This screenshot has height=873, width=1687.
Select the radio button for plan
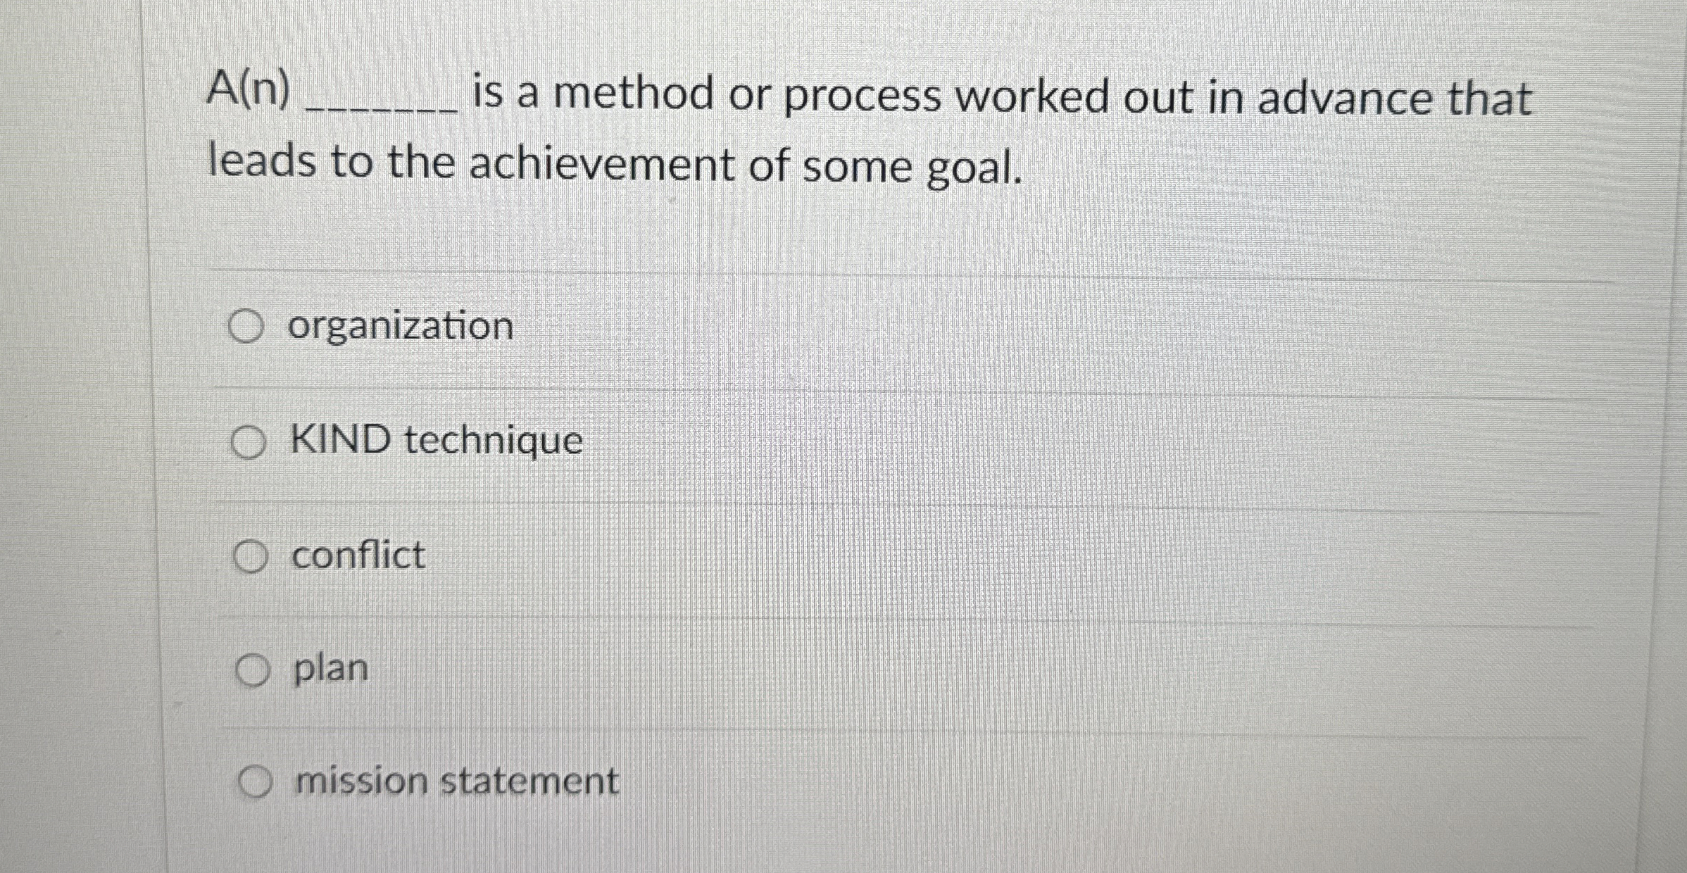click(251, 669)
